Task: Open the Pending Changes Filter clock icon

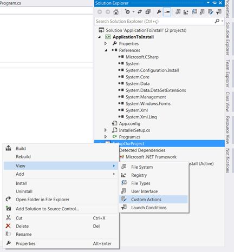Action: pyautogui.click(x=127, y=12)
